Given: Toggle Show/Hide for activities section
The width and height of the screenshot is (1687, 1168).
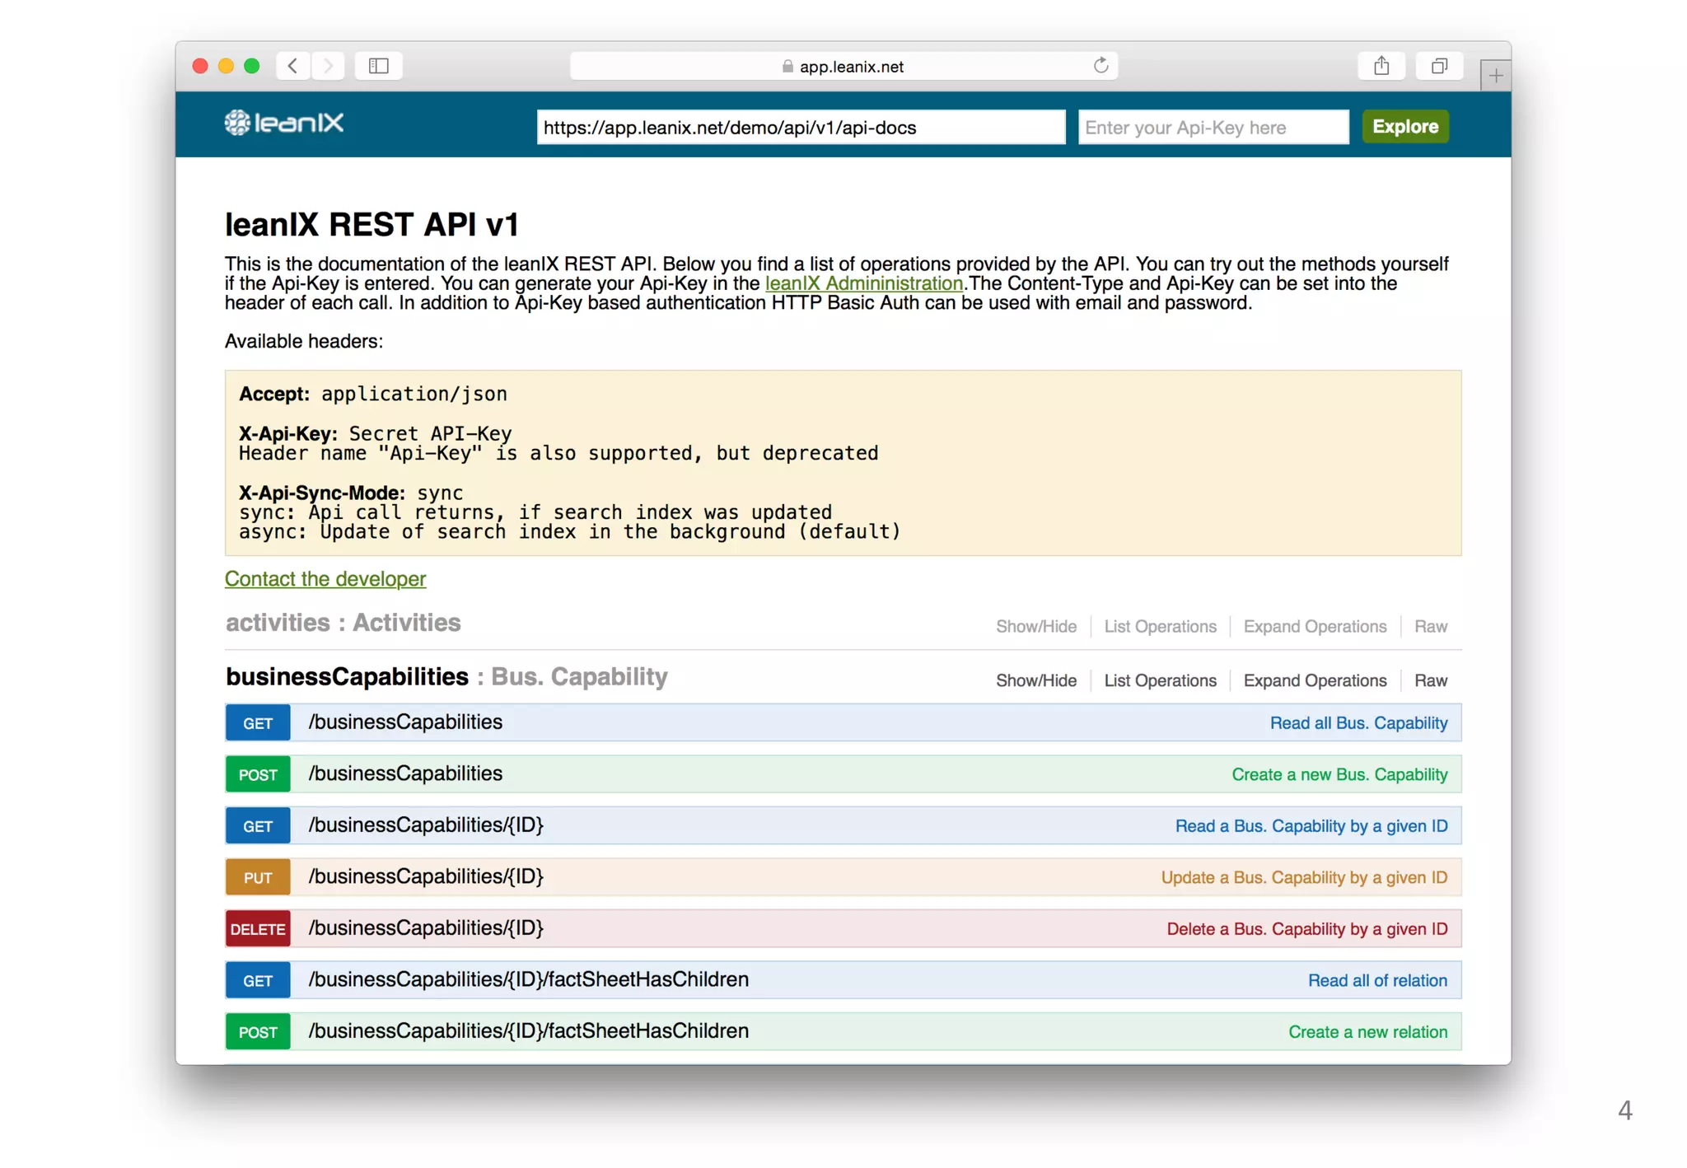Looking at the screenshot, I should (x=1035, y=627).
